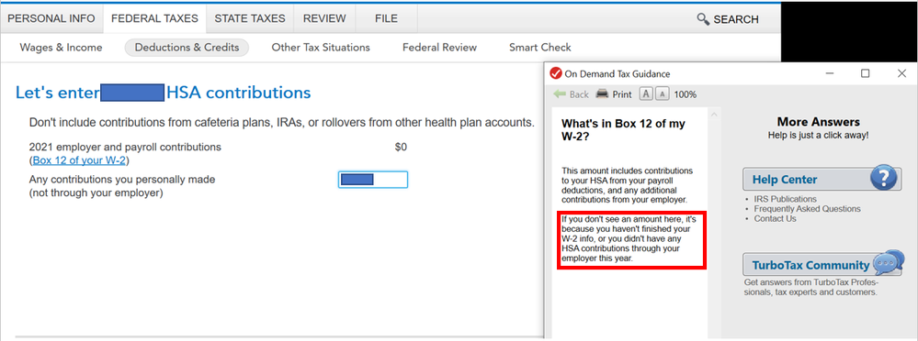The image size is (918, 341).
Task: Open the TurboTax Community button
Action: (x=822, y=265)
